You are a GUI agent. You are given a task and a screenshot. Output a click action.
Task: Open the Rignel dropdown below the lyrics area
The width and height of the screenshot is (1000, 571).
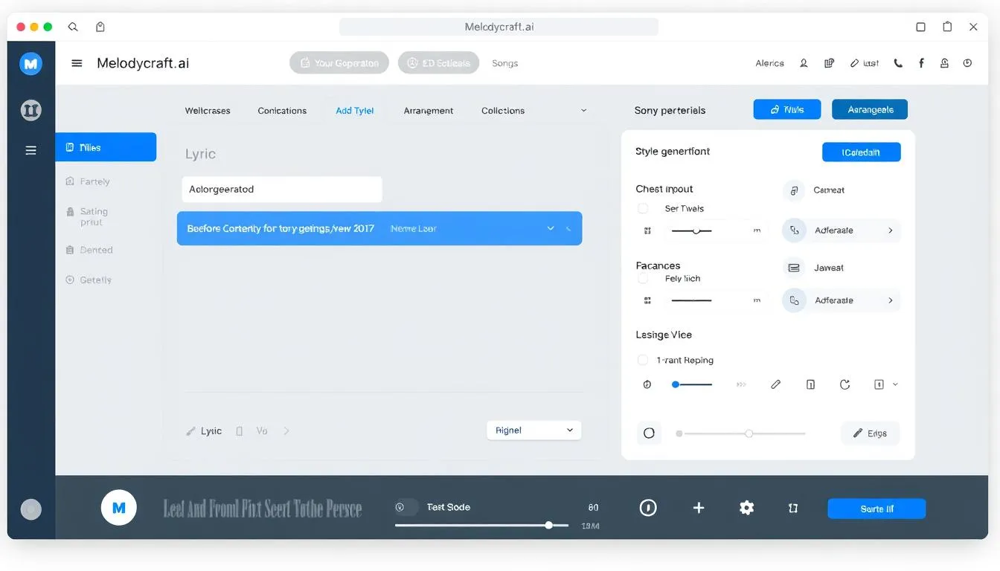pos(533,430)
